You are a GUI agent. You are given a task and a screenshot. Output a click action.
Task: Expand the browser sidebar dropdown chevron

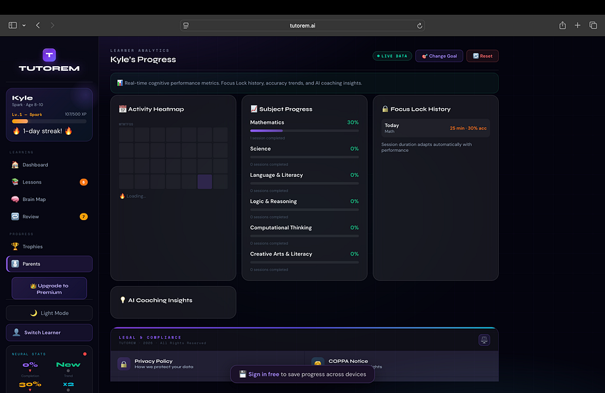pos(24,26)
